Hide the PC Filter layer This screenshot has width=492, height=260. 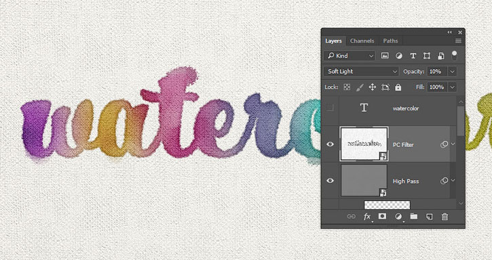click(330, 144)
